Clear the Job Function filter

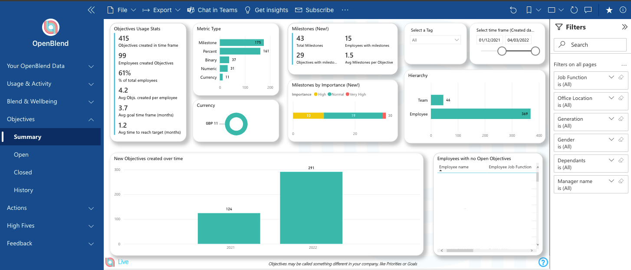621,77
